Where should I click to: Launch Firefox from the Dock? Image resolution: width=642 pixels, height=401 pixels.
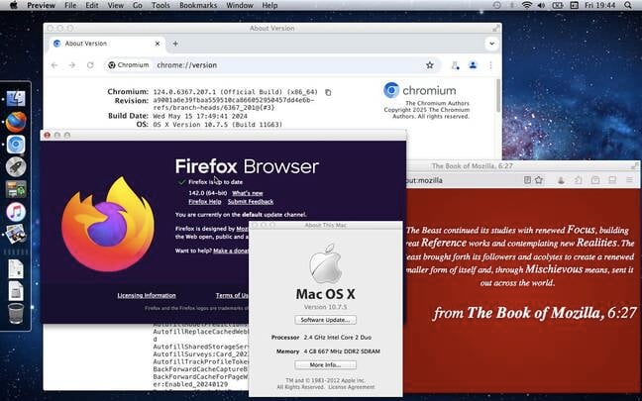point(16,122)
